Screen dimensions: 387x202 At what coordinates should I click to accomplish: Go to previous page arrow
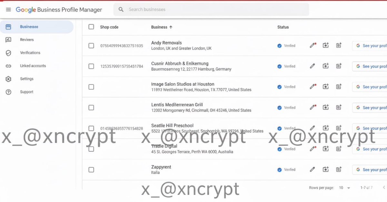click(x=384, y=188)
